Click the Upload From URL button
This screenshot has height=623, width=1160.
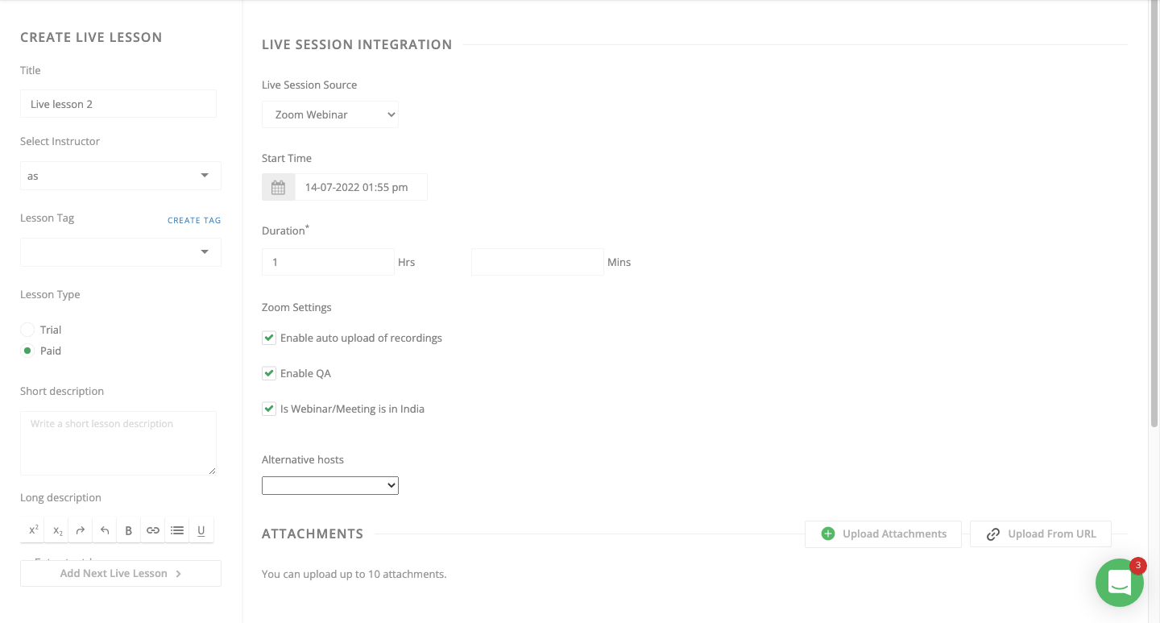tap(1041, 534)
